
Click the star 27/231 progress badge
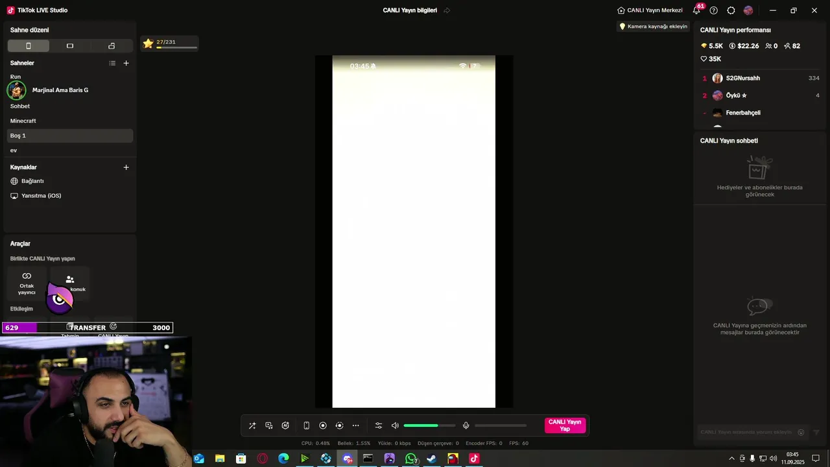point(169,43)
